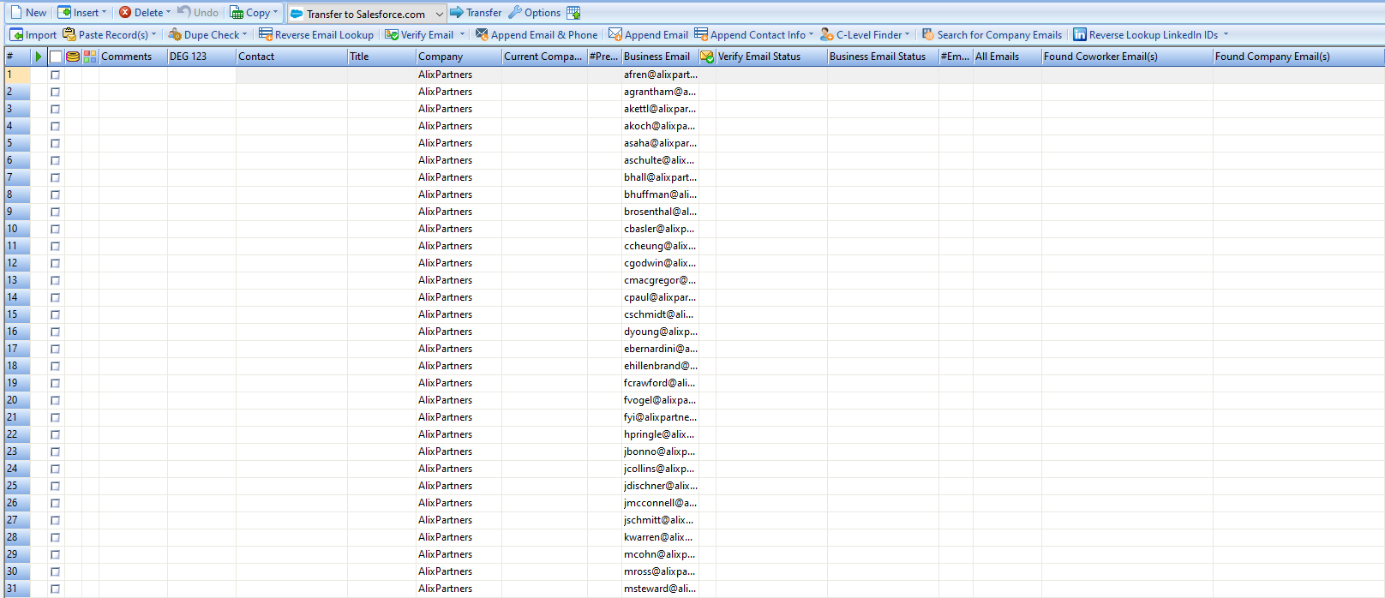Click the grid export icon after Options
The height and width of the screenshot is (598, 1385).
coord(573,13)
